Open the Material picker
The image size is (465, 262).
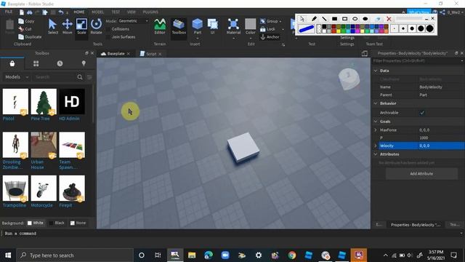(233, 27)
